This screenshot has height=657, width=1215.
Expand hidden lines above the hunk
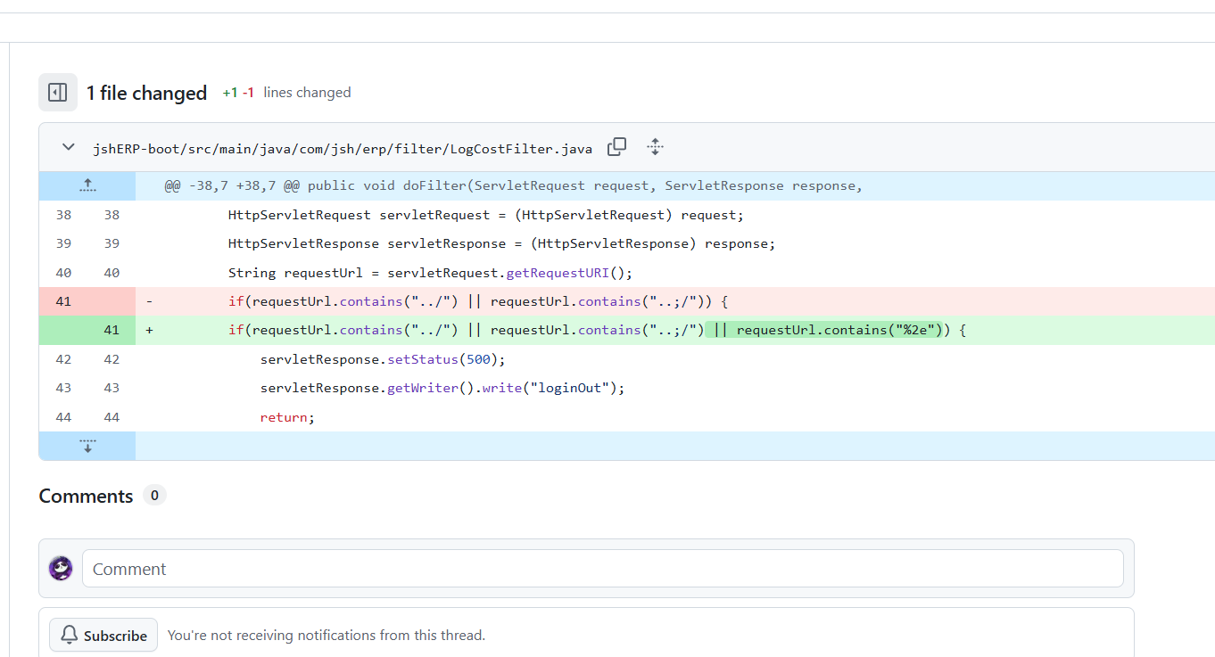(87, 185)
